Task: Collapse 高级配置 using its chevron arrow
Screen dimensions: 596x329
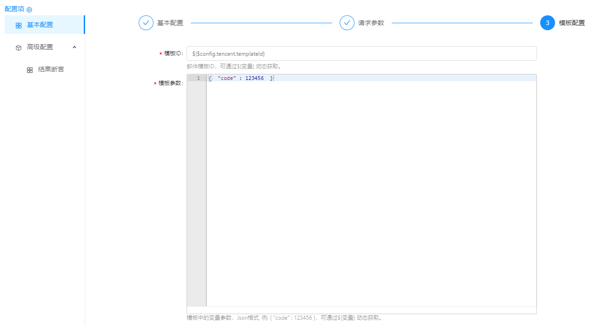Action: pos(74,47)
